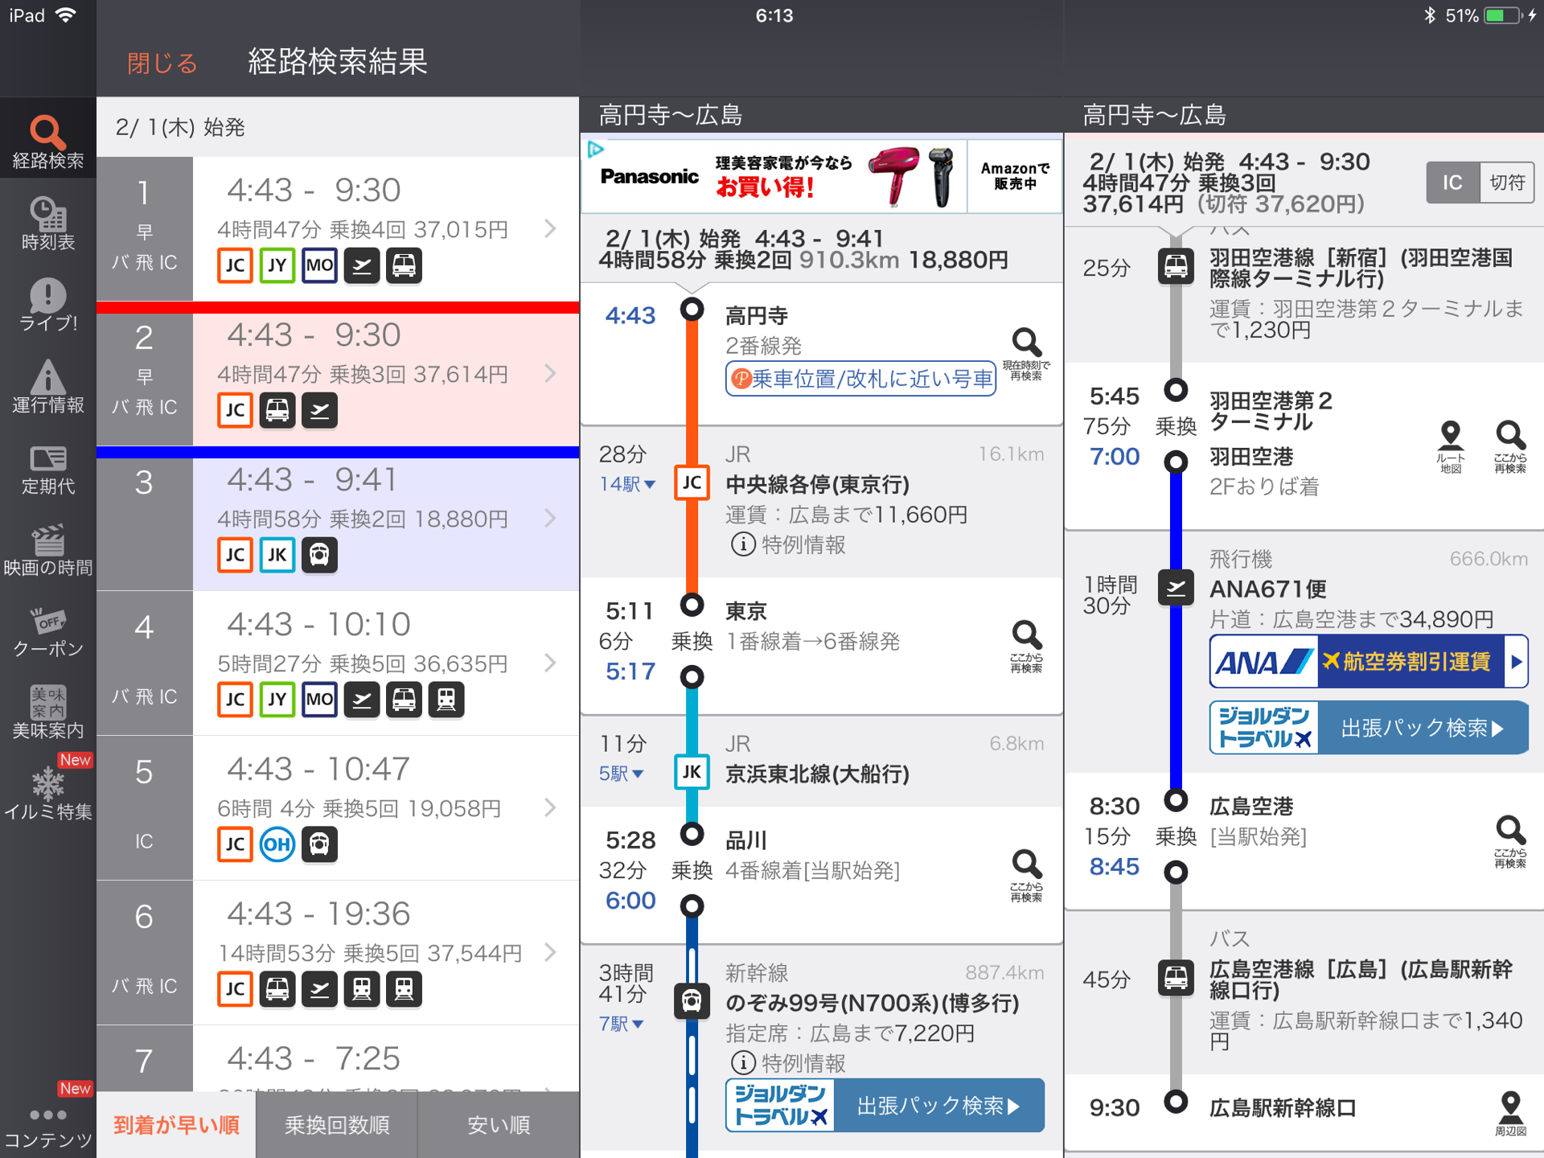Tap airplane icon for ANA671便
The height and width of the screenshot is (1158, 1544).
tap(1176, 588)
